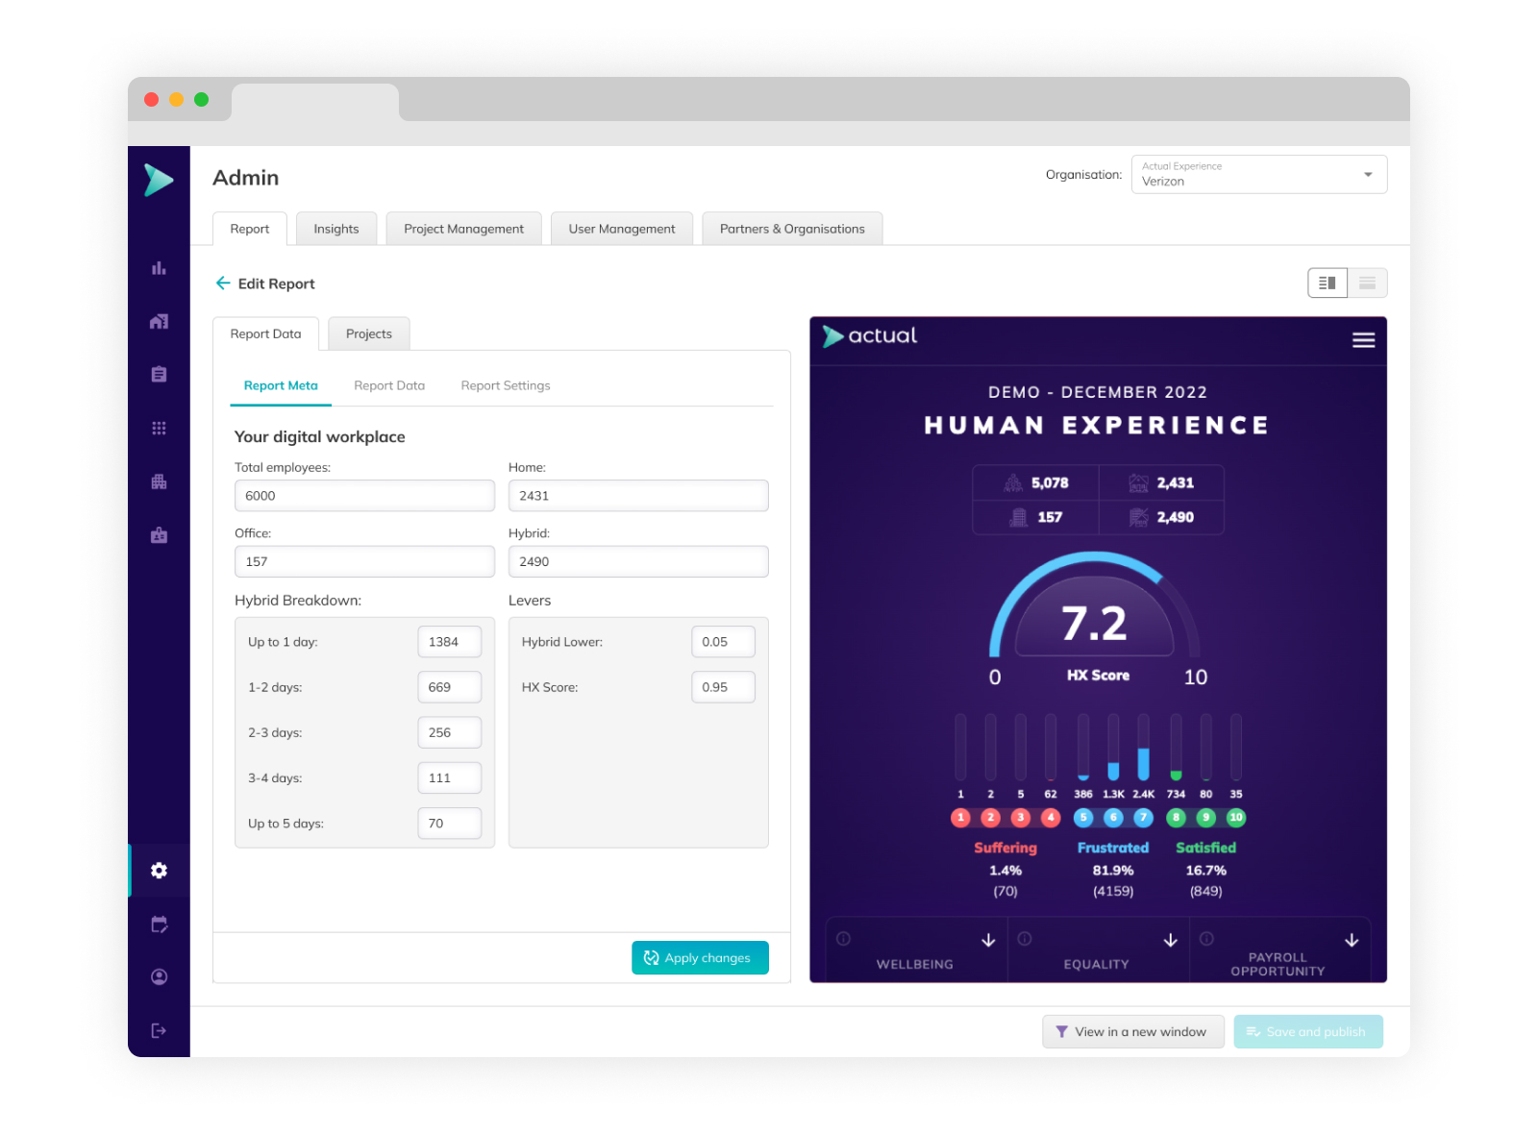Click the Total employees input field
Screen dimensions: 1538x1134
[364, 496]
